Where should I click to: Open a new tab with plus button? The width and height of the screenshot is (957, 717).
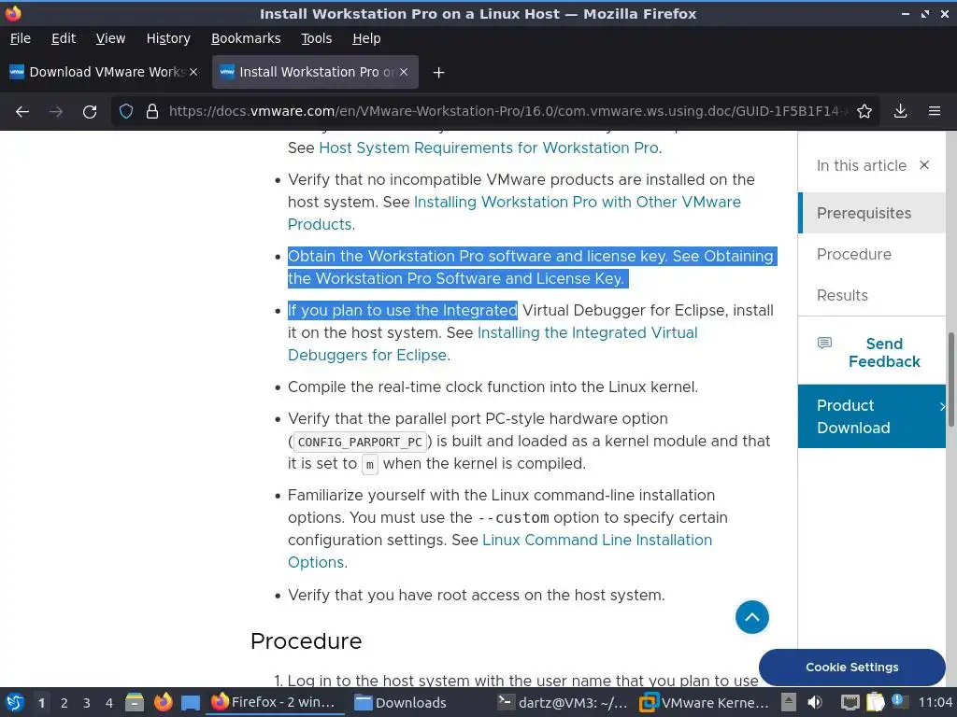[x=438, y=73]
